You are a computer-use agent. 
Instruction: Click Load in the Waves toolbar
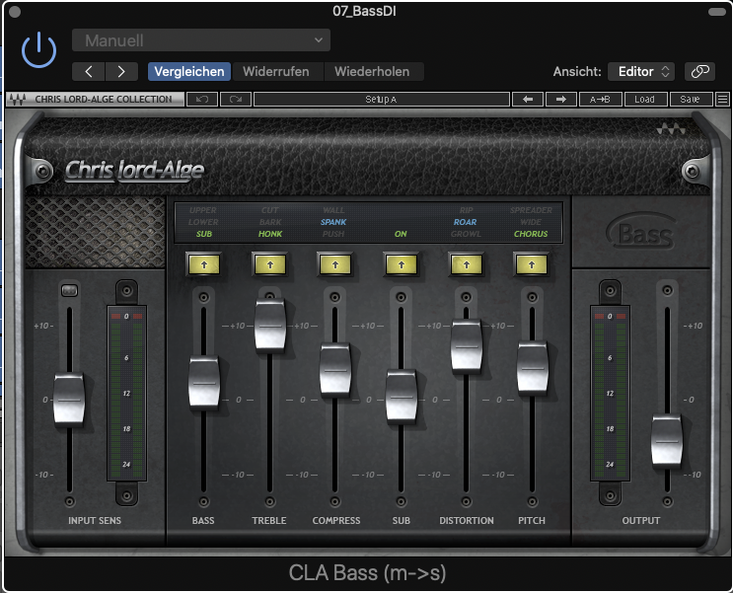[x=644, y=100]
